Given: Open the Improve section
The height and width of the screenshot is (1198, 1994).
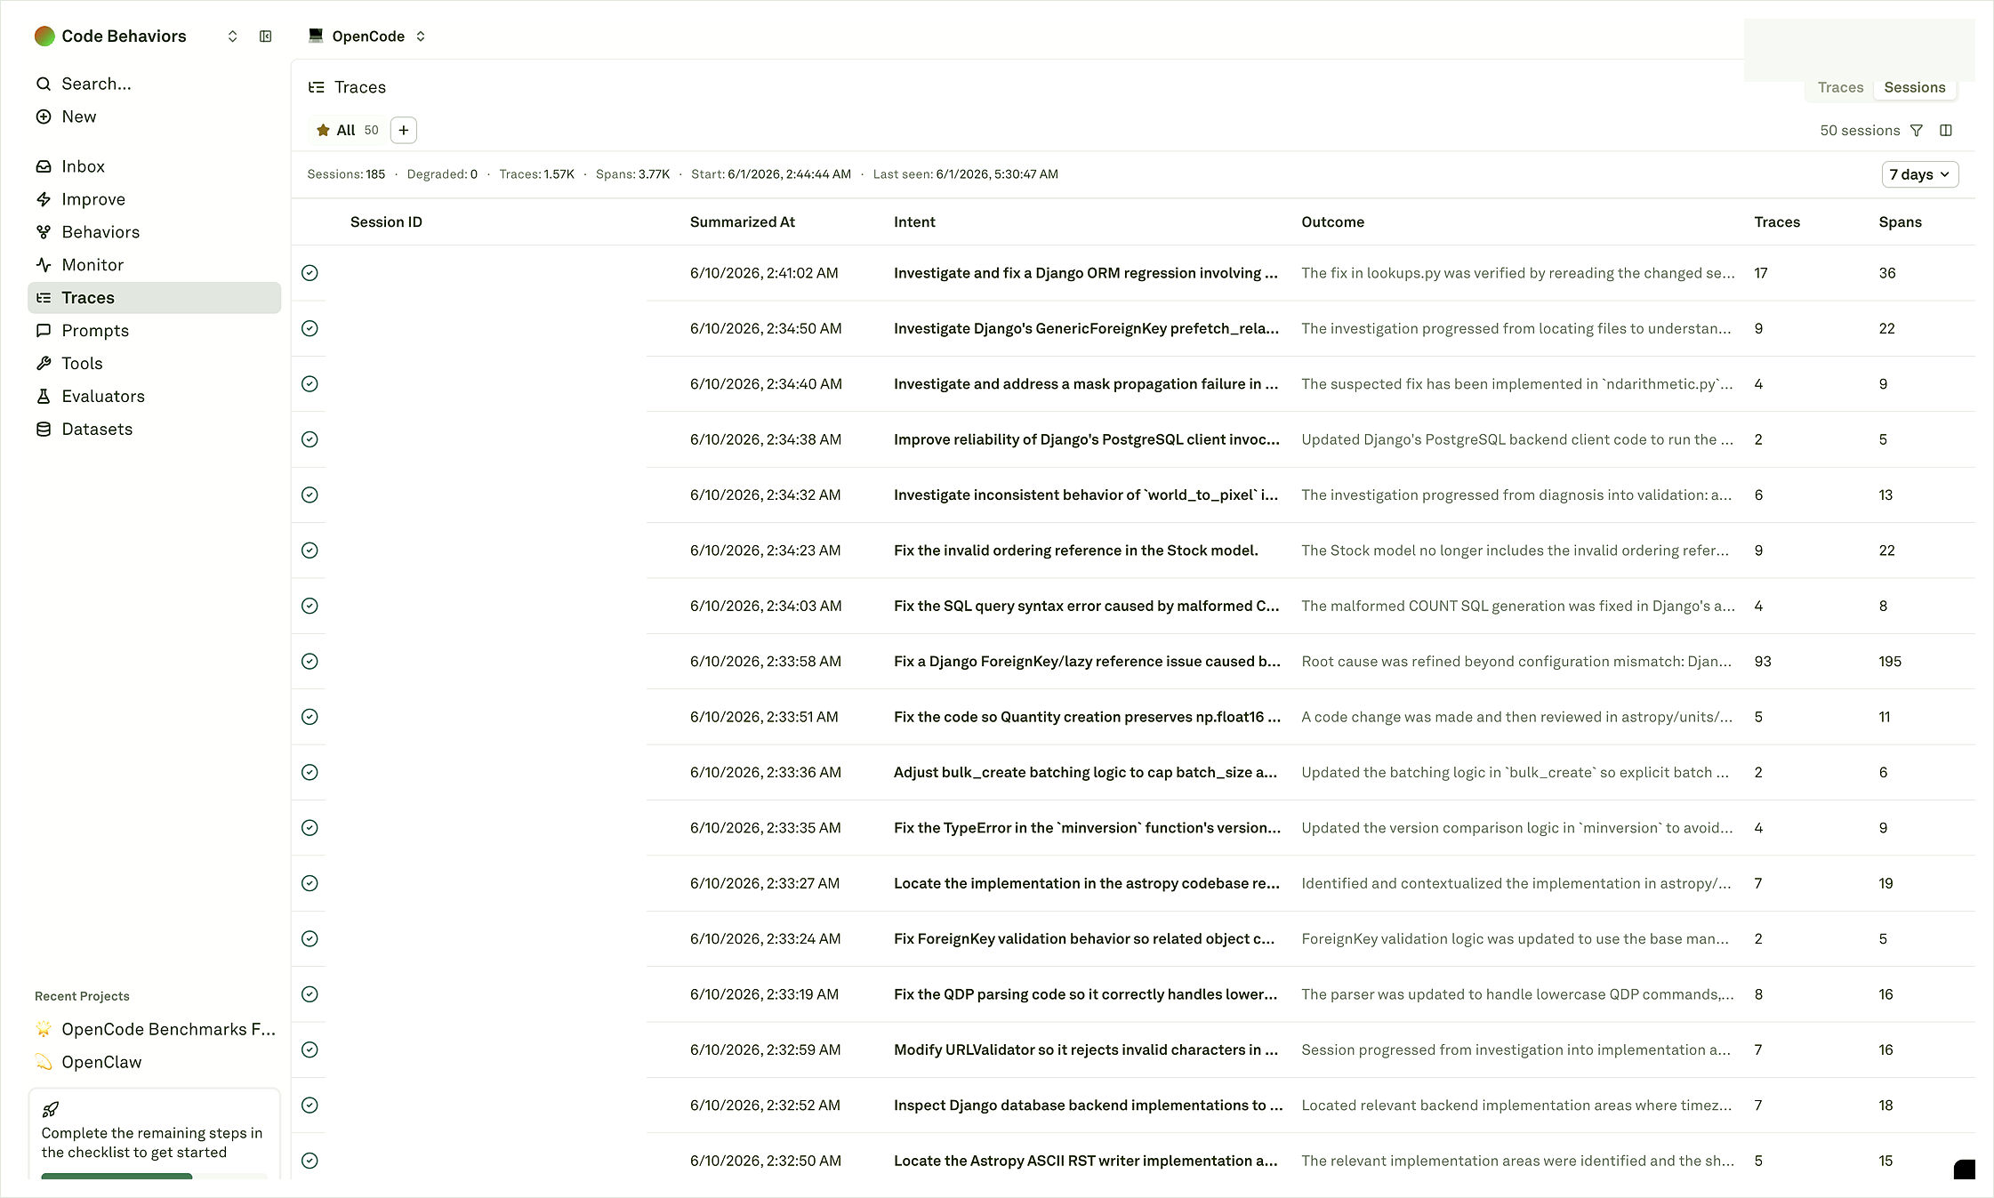Looking at the screenshot, I should (x=154, y=199).
